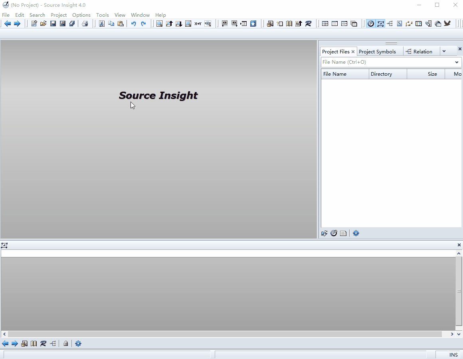Open the Search menu
Viewport: 463px width, 359px height.
[37, 15]
